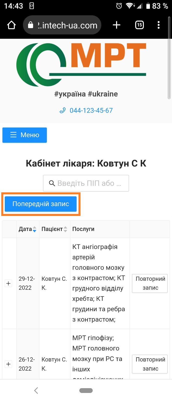Viewport: 172px width, 402px height.
Task: Click Повторний запис for 29-12-2022 visit
Action: tap(150, 283)
